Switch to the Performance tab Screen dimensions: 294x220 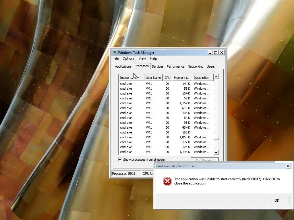tap(175, 66)
